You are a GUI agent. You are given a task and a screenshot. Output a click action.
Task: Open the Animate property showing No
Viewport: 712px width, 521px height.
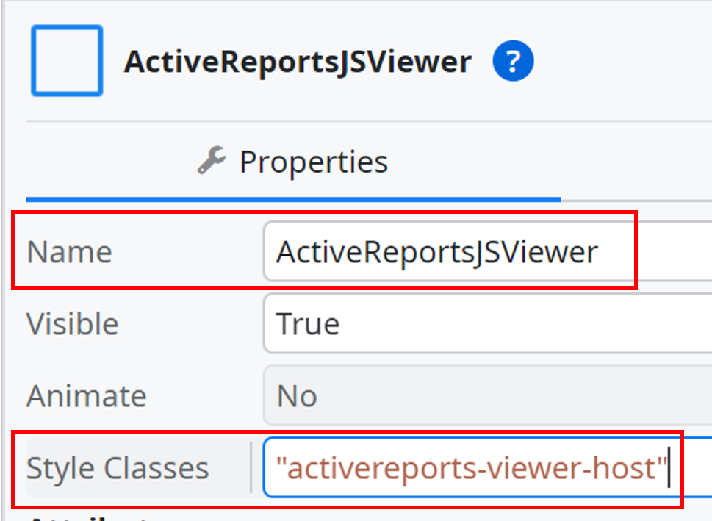(487, 395)
